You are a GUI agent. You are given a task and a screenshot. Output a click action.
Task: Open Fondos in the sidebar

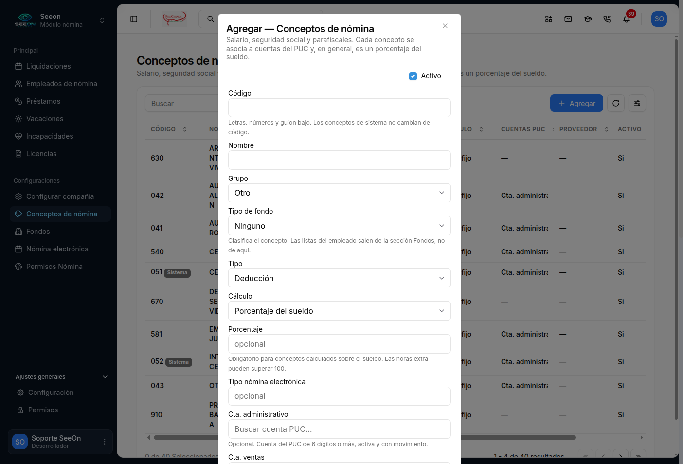[60, 232]
